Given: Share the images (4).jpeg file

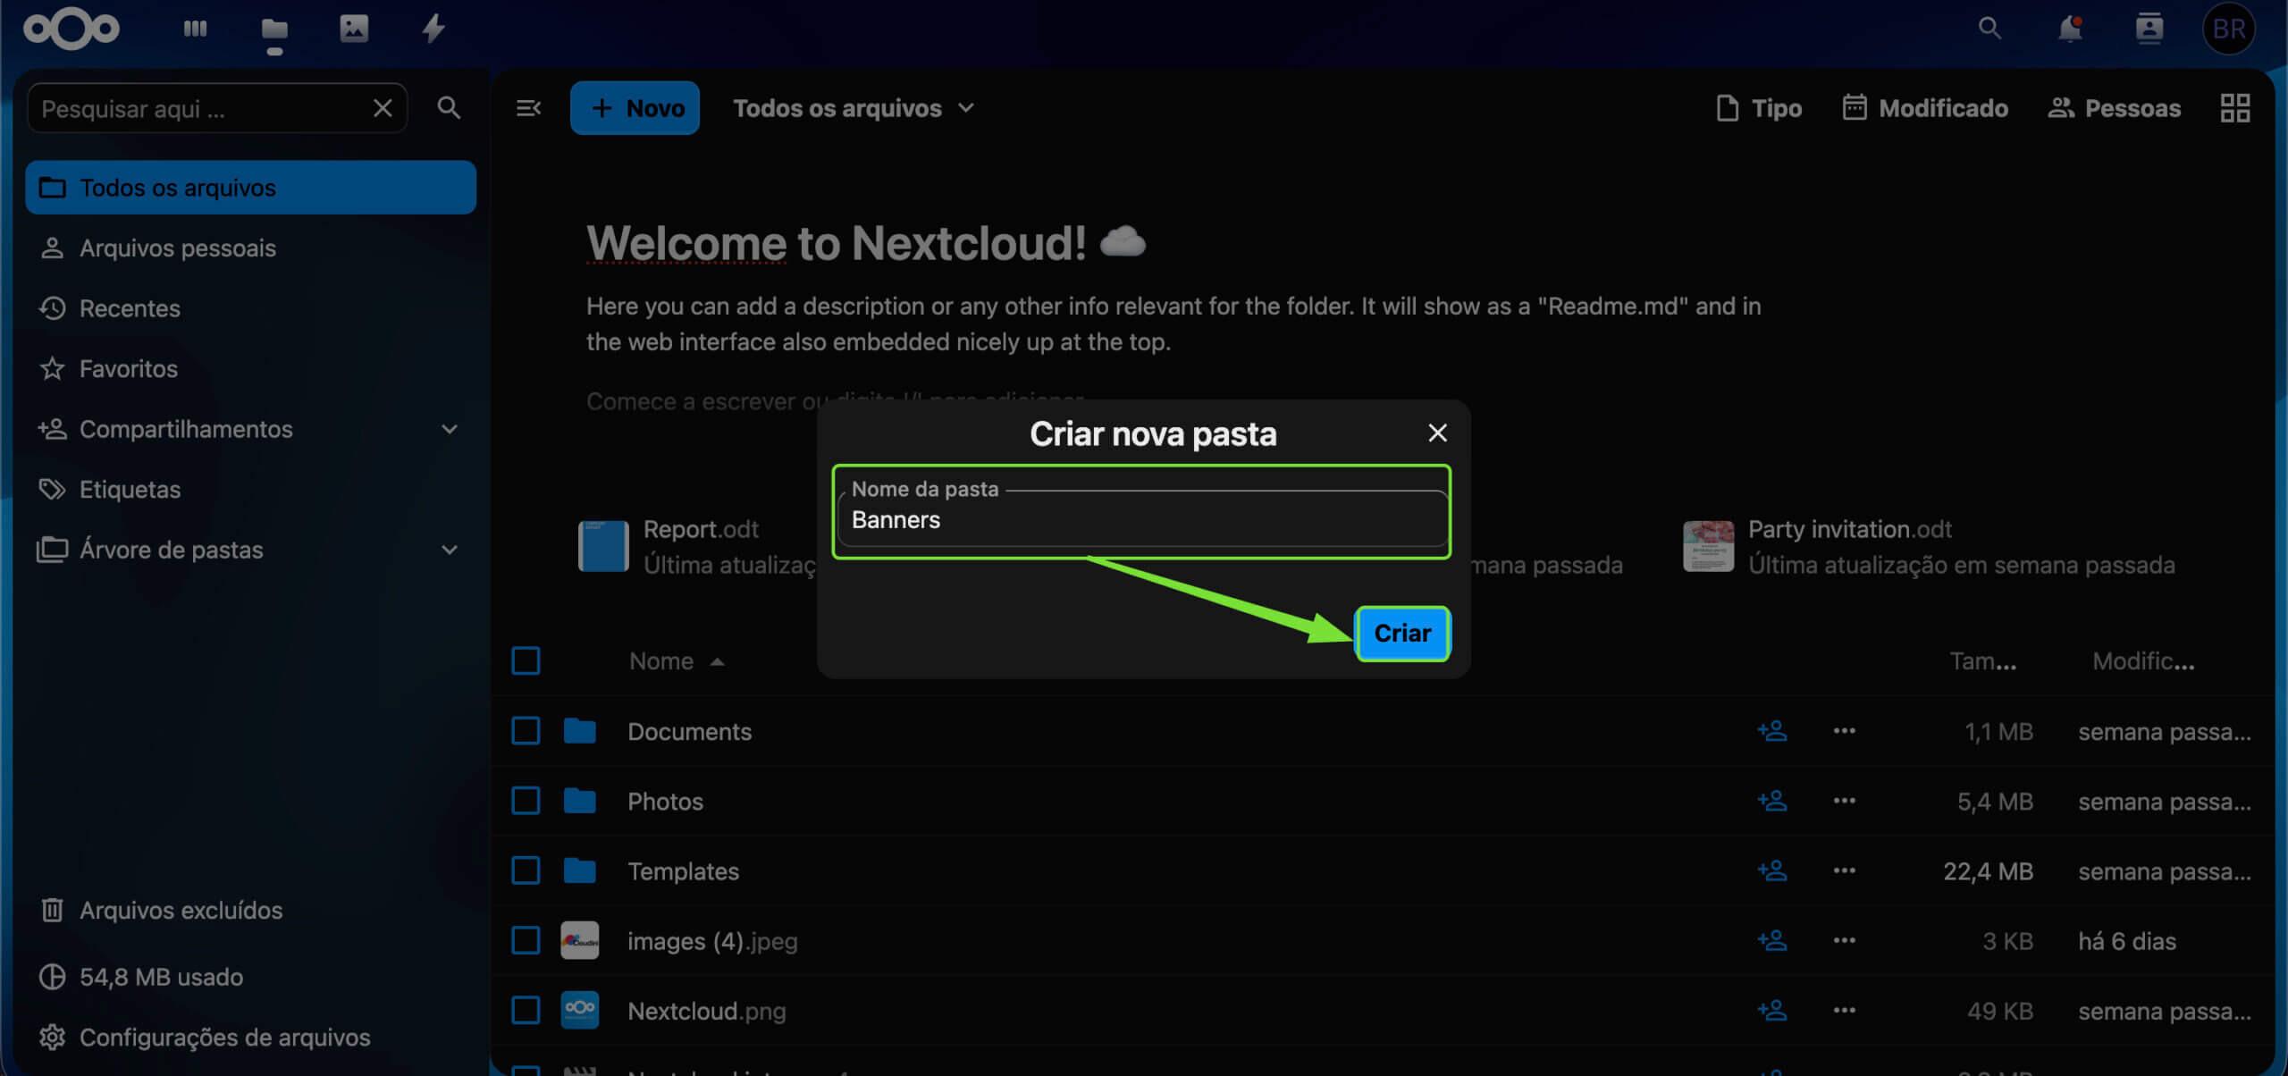Looking at the screenshot, I should [x=1771, y=940].
